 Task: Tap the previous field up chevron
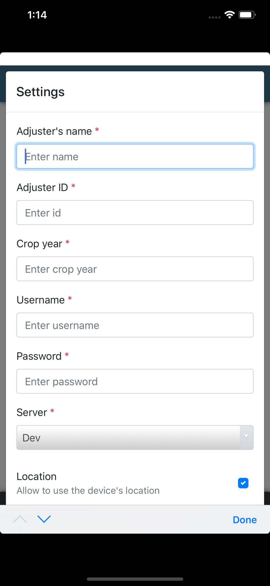20,519
